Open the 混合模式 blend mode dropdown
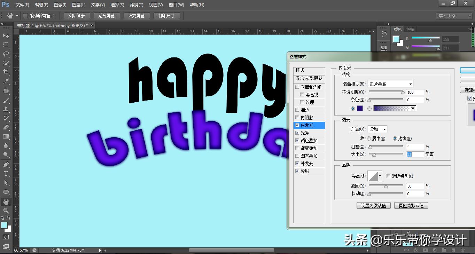The image size is (475, 254). point(390,84)
